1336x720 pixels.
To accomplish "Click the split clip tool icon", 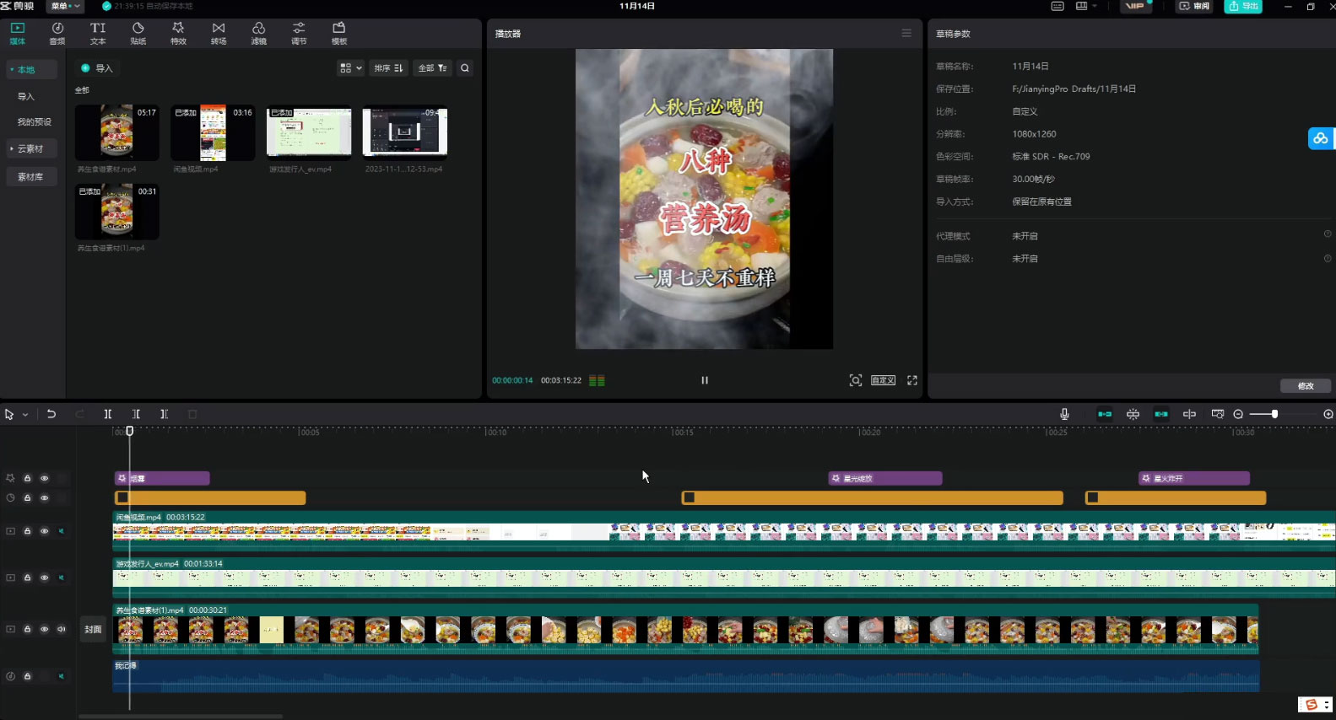I will (108, 414).
